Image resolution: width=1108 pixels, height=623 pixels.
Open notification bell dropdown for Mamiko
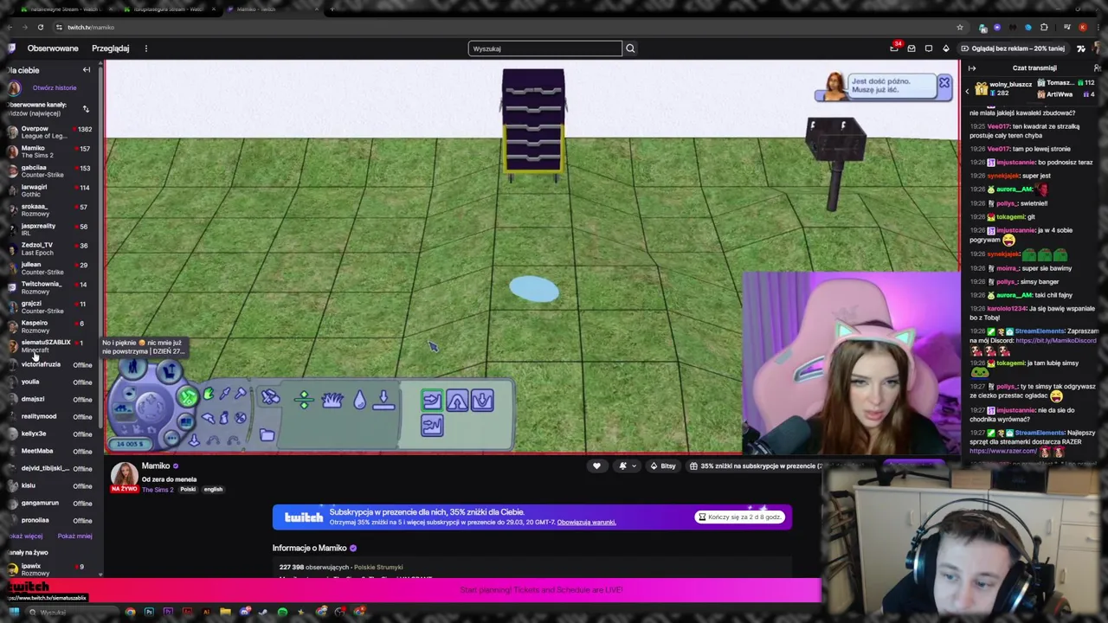627,466
